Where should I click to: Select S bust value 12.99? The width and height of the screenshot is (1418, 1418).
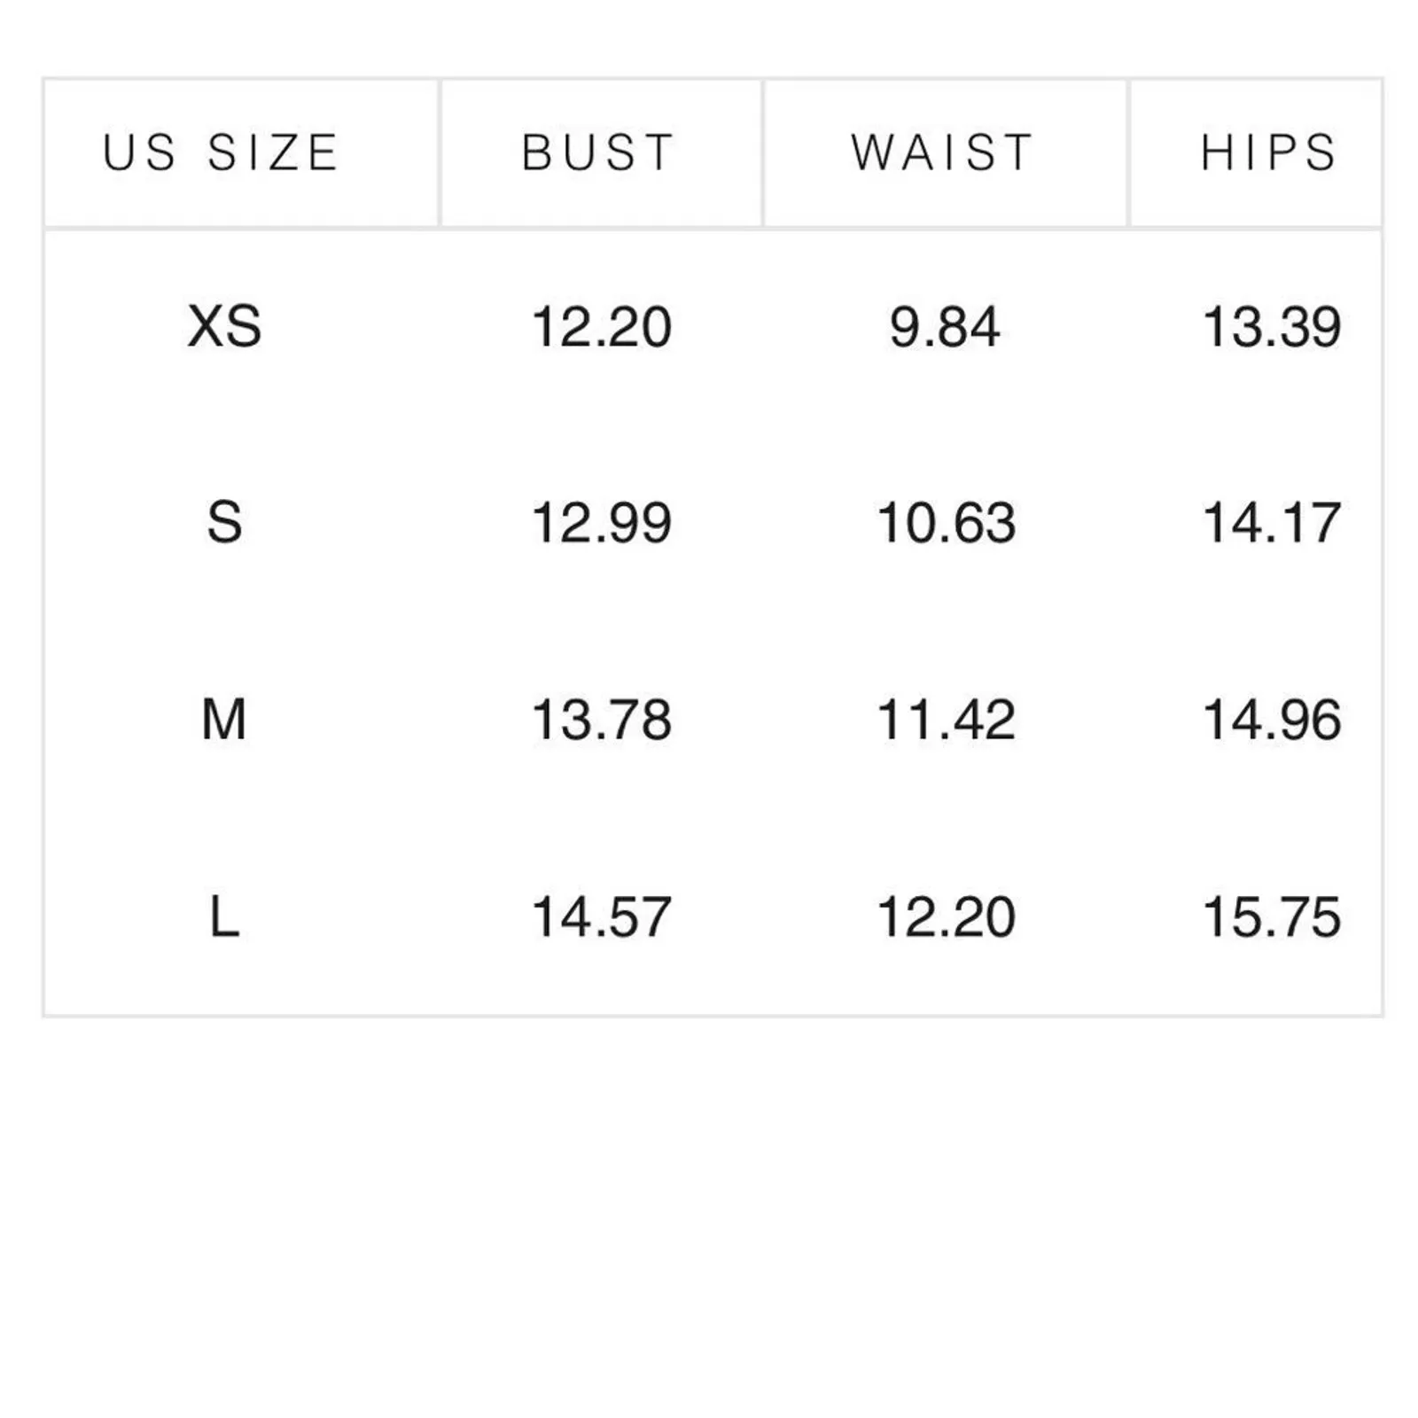point(601,522)
